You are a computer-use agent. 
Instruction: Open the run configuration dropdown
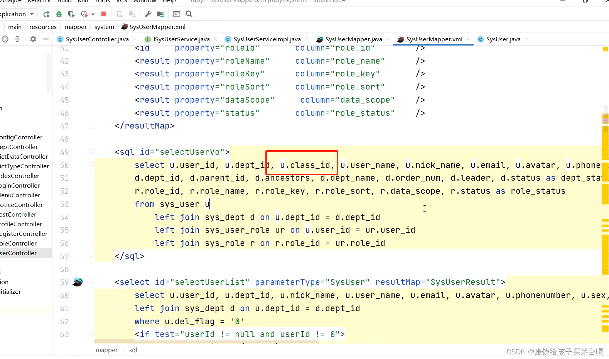pos(18,14)
